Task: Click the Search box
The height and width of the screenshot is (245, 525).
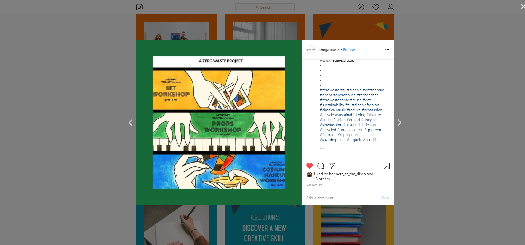Action: (x=265, y=7)
